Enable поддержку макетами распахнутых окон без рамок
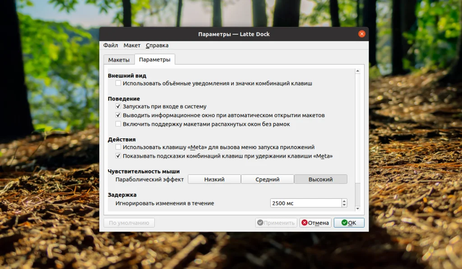This screenshot has width=462, height=269. (118, 123)
